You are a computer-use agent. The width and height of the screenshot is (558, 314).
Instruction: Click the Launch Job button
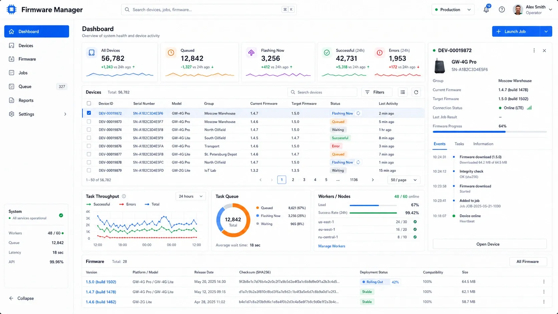point(516,31)
